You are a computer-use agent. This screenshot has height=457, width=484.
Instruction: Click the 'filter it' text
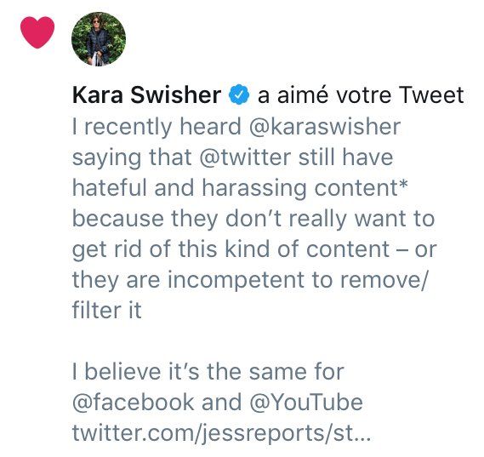tap(107, 310)
